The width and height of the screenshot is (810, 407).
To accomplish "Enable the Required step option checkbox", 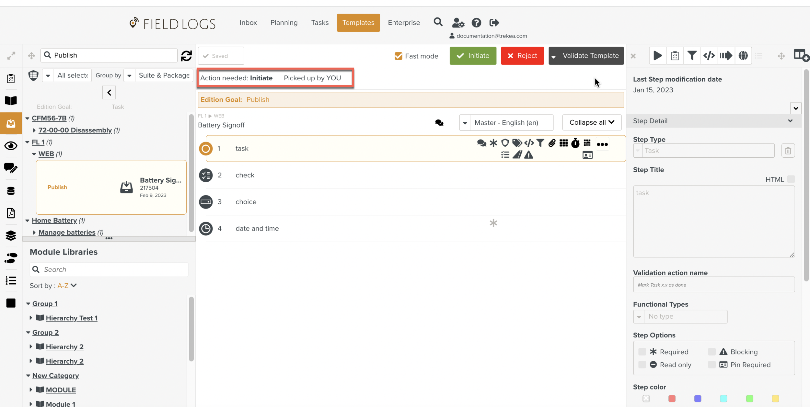I will pyautogui.click(x=642, y=352).
